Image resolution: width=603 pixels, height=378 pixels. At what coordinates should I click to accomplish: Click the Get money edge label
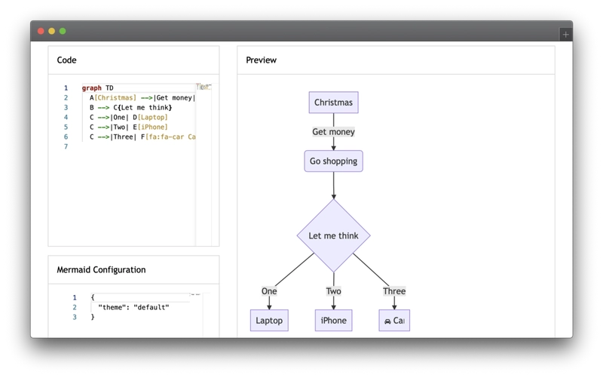click(333, 131)
